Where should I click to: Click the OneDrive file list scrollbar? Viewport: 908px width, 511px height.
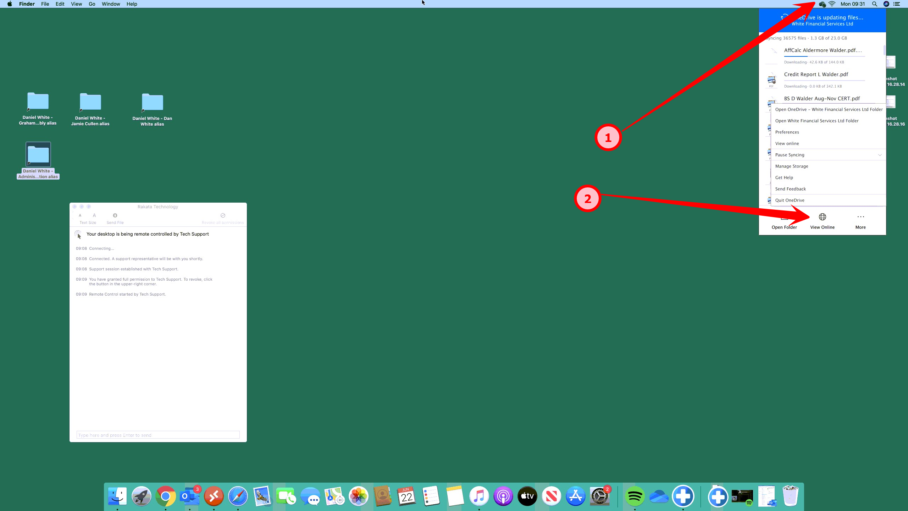(884, 50)
